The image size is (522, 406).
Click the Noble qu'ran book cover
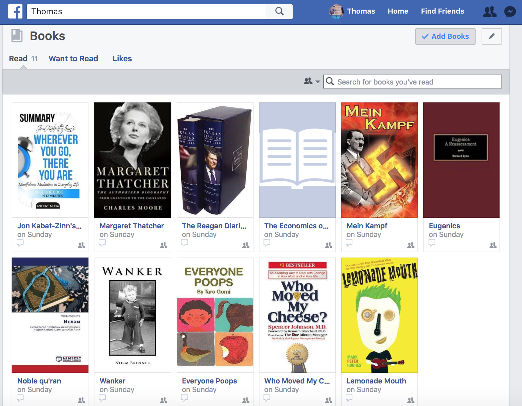point(50,315)
